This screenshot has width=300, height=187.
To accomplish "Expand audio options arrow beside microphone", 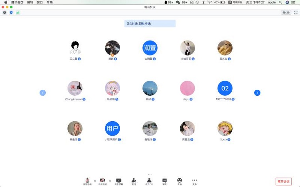I will 95,180.
